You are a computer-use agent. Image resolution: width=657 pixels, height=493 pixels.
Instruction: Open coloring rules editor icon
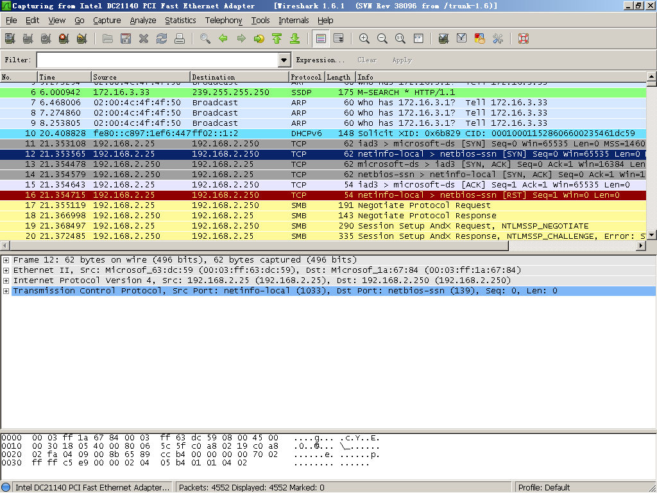click(x=480, y=39)
